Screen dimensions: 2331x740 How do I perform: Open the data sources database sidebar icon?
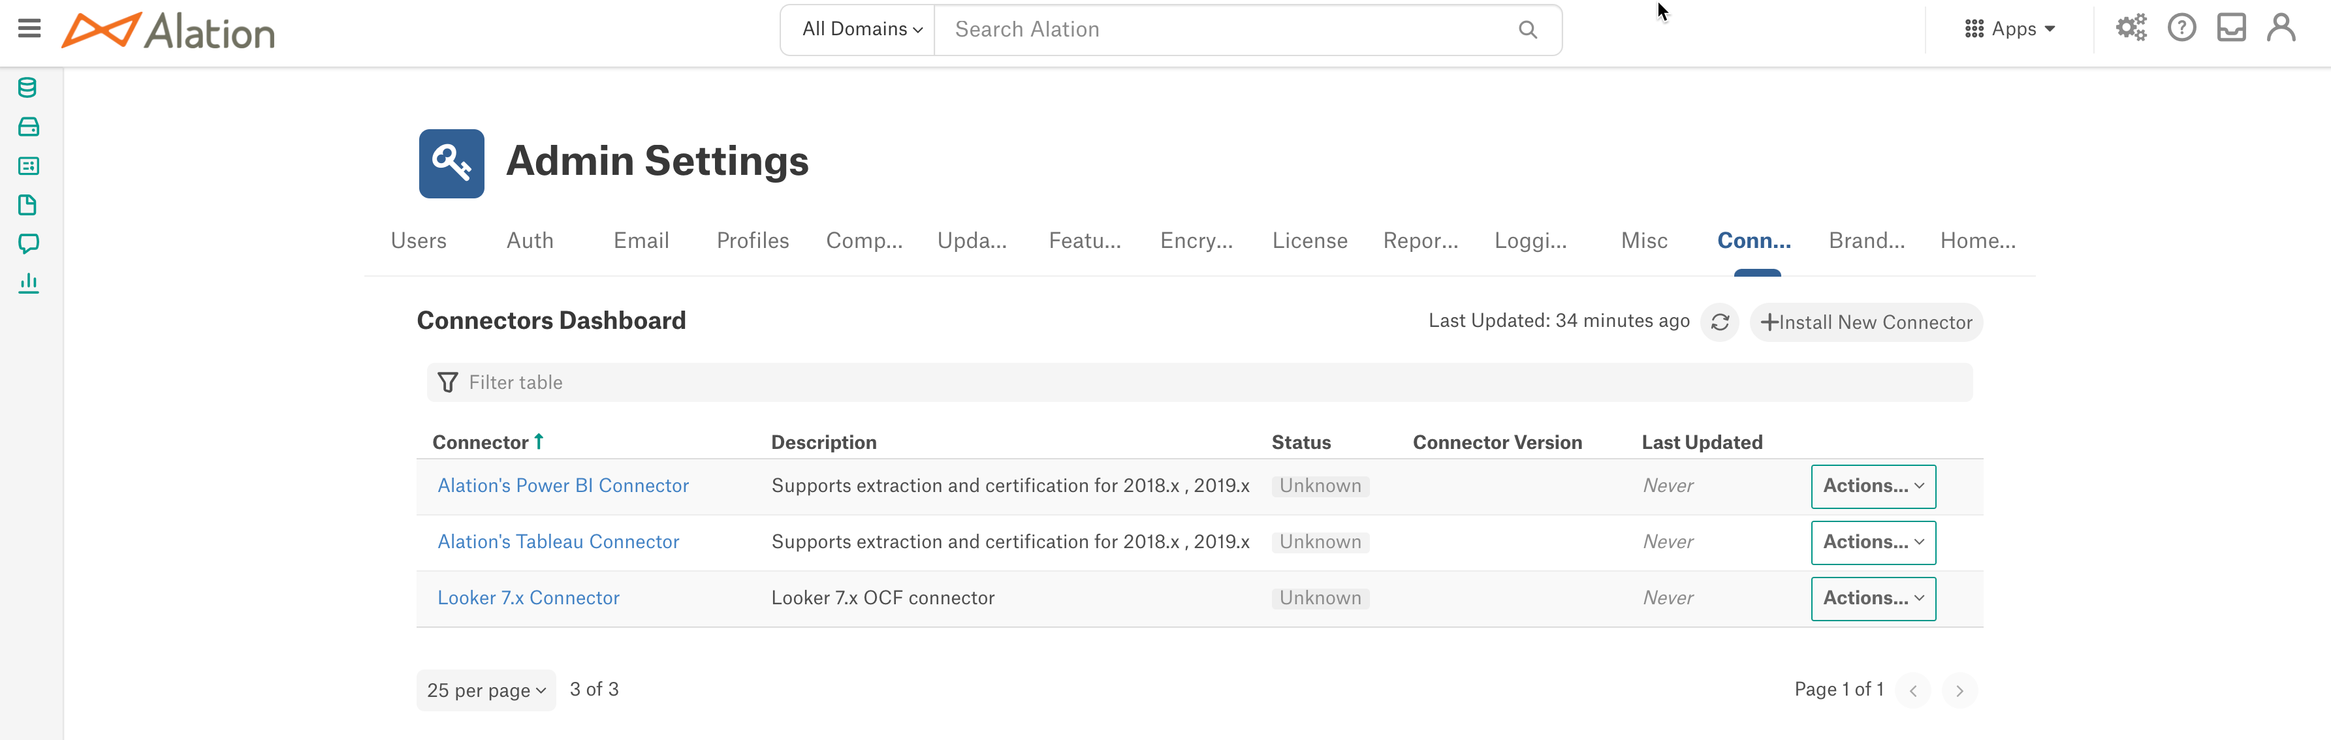(28, 87)
